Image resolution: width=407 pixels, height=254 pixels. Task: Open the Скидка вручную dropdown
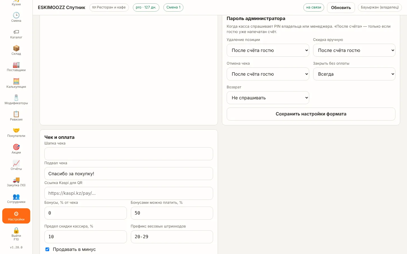coord(354,50)
